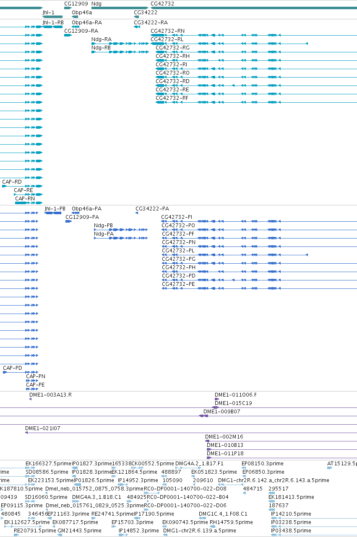Click the CG34222 gene label
The height and width of the screenshot is (537, 357).
coord(146,13)
